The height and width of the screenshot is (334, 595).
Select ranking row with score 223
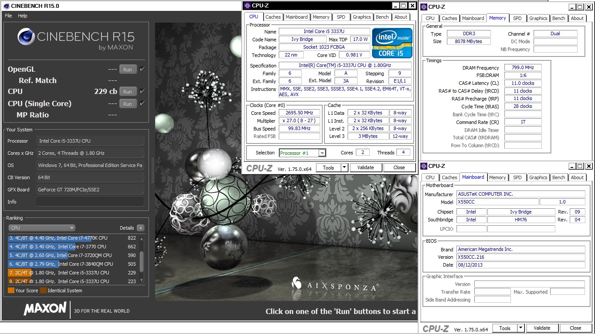point(72,281)
